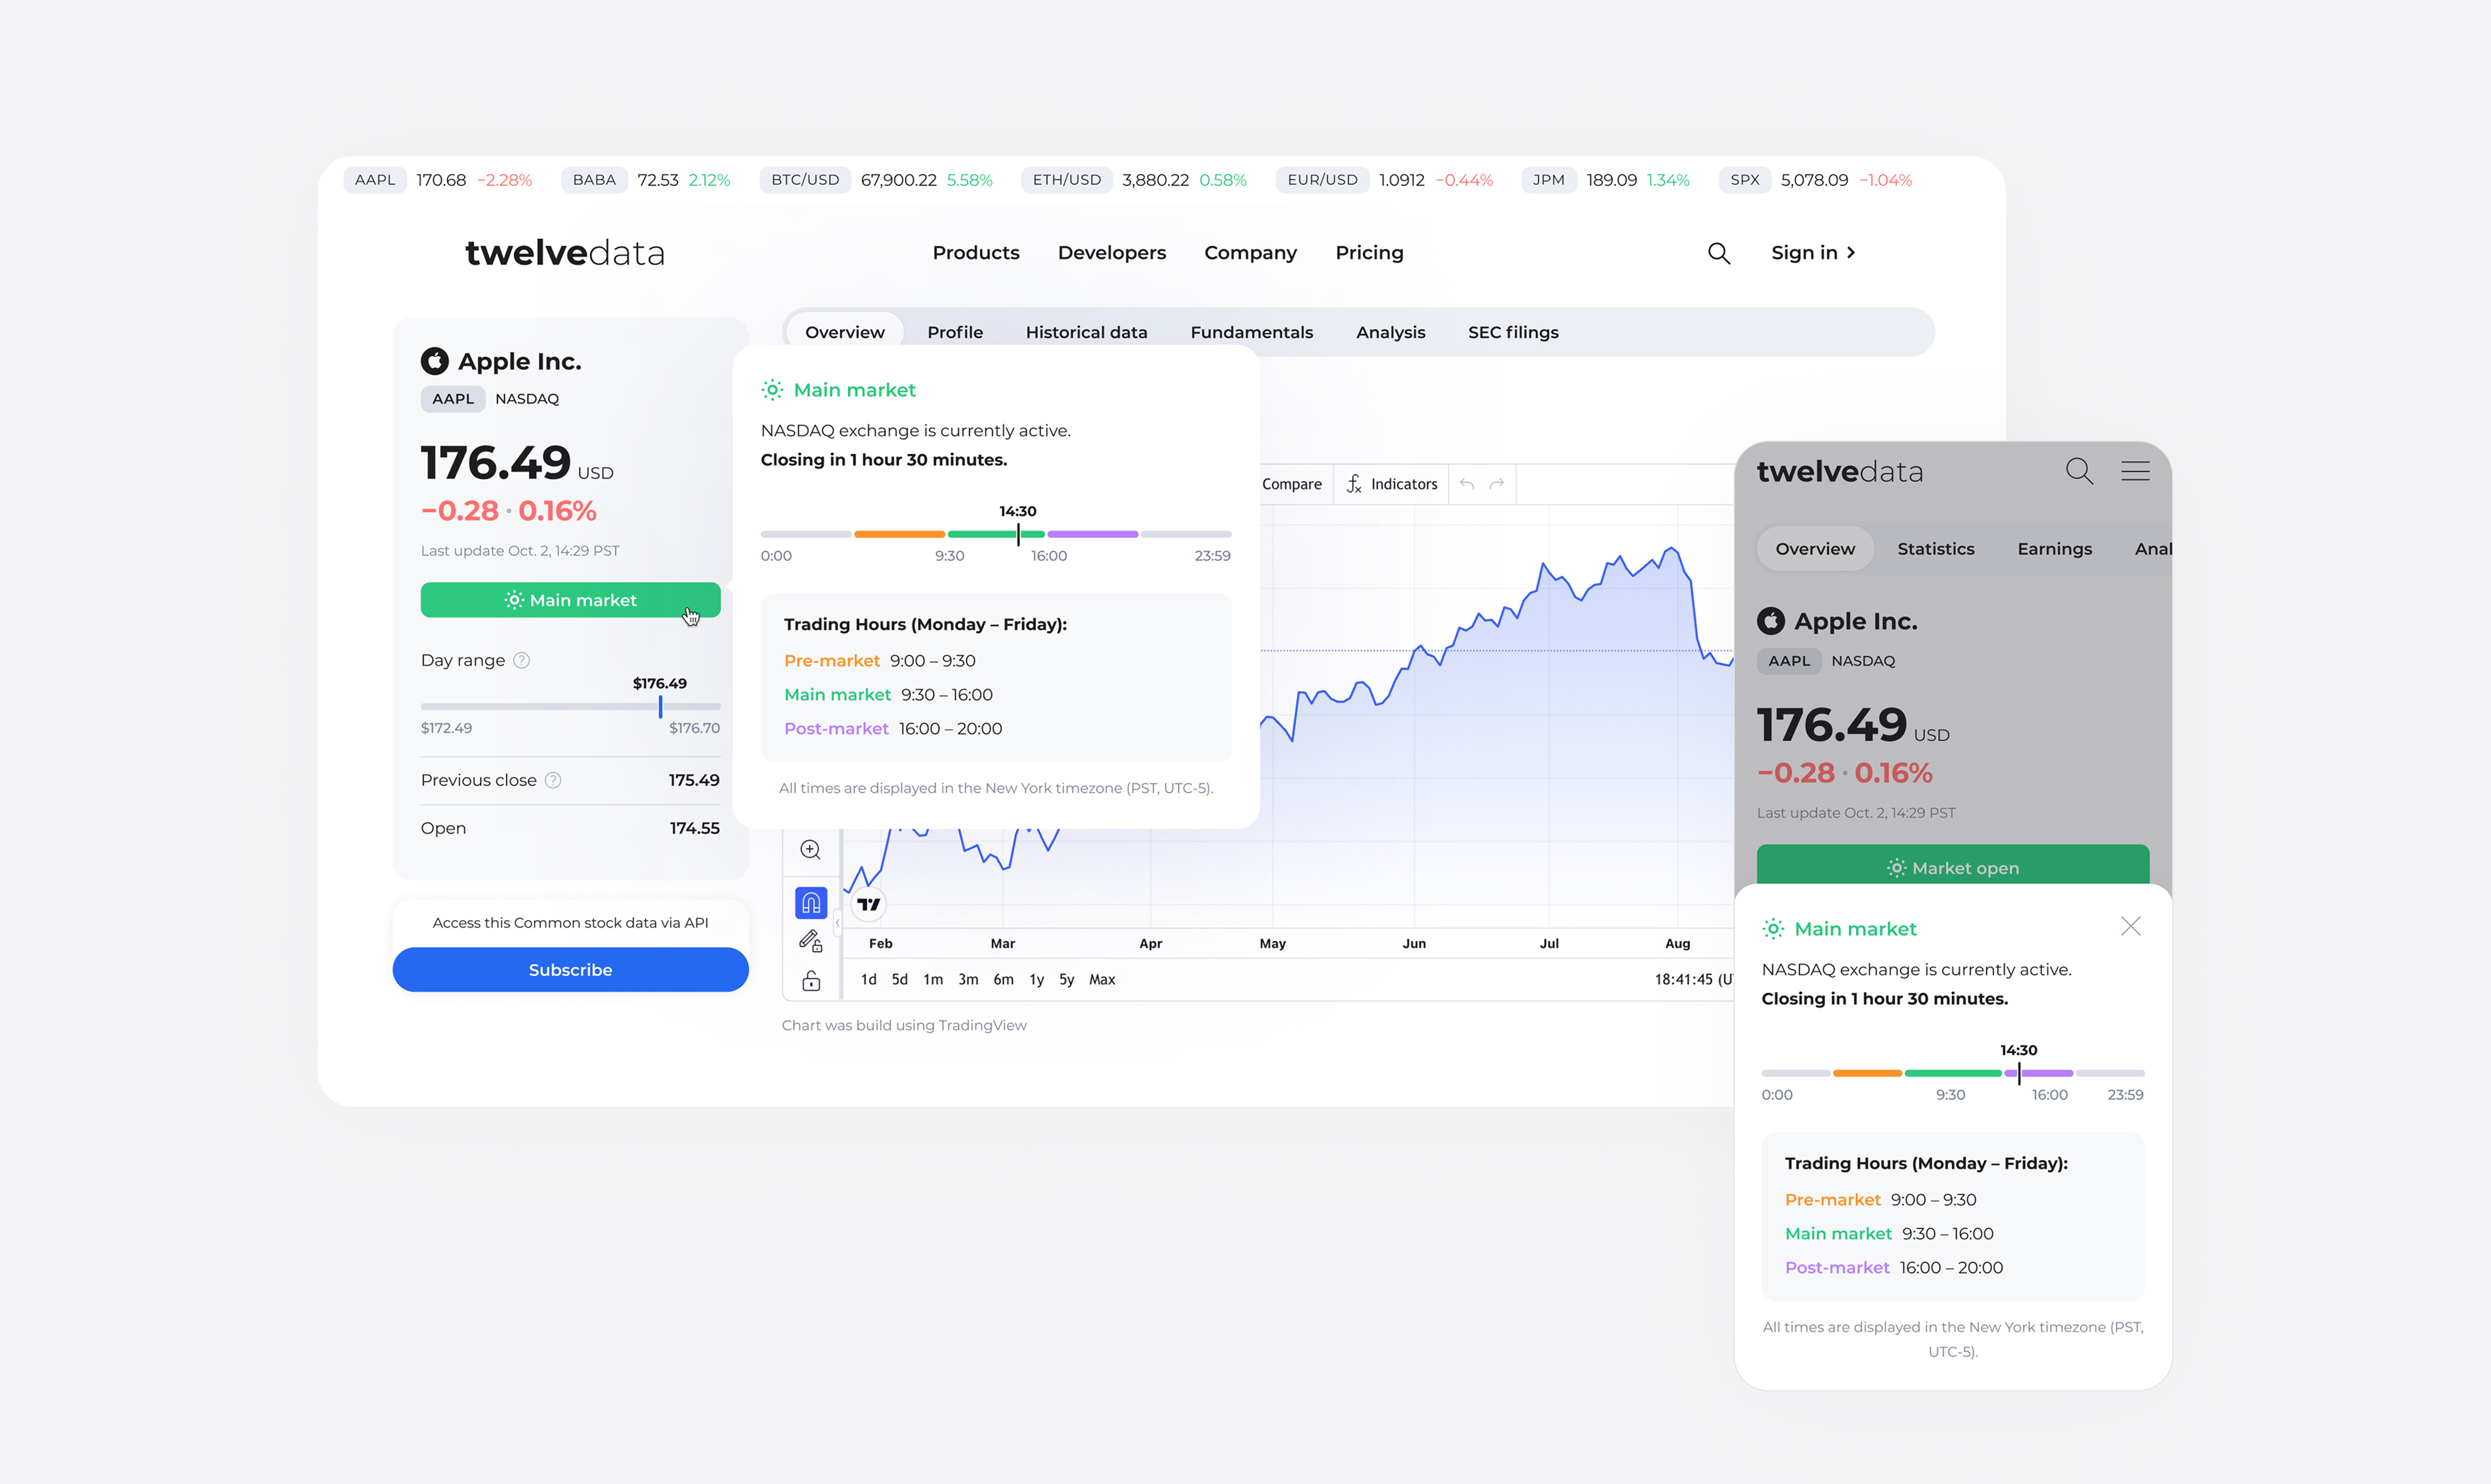The width and height of the screenshot is (2491, 1484).
Task: Click the AAPL ticker in top bar
Action: [375, 180]
